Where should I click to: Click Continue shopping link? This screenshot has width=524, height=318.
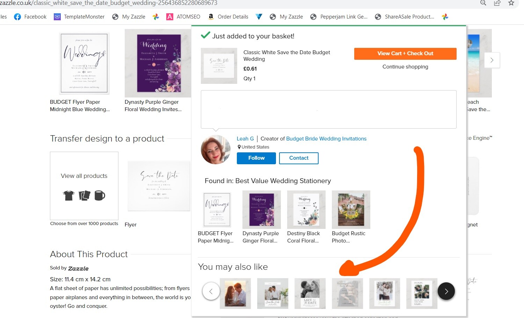[x=405, y=67]
